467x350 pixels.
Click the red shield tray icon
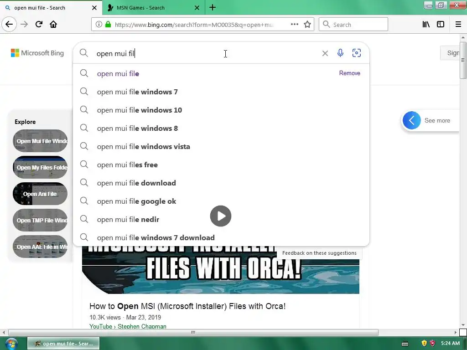432,343
